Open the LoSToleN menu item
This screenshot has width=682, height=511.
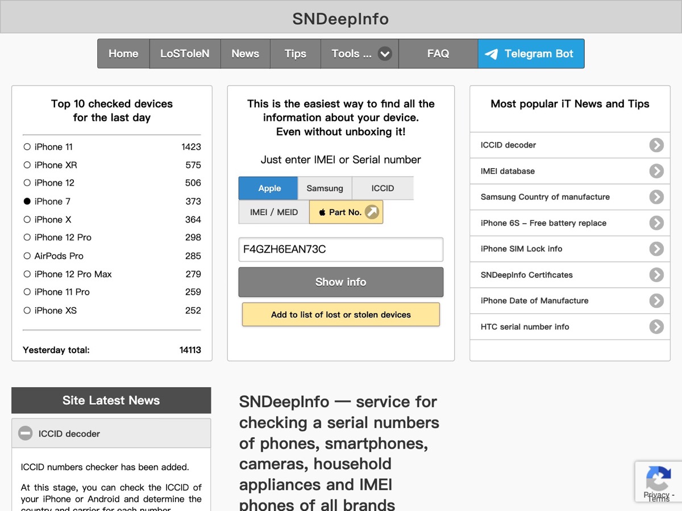pos(185,54)
